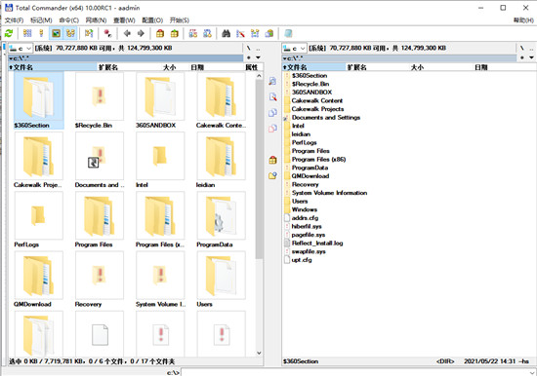Click right panel root backslash button
Image resolution: width=537 pixels, height=376 pixels.
(x=522, y=48)
